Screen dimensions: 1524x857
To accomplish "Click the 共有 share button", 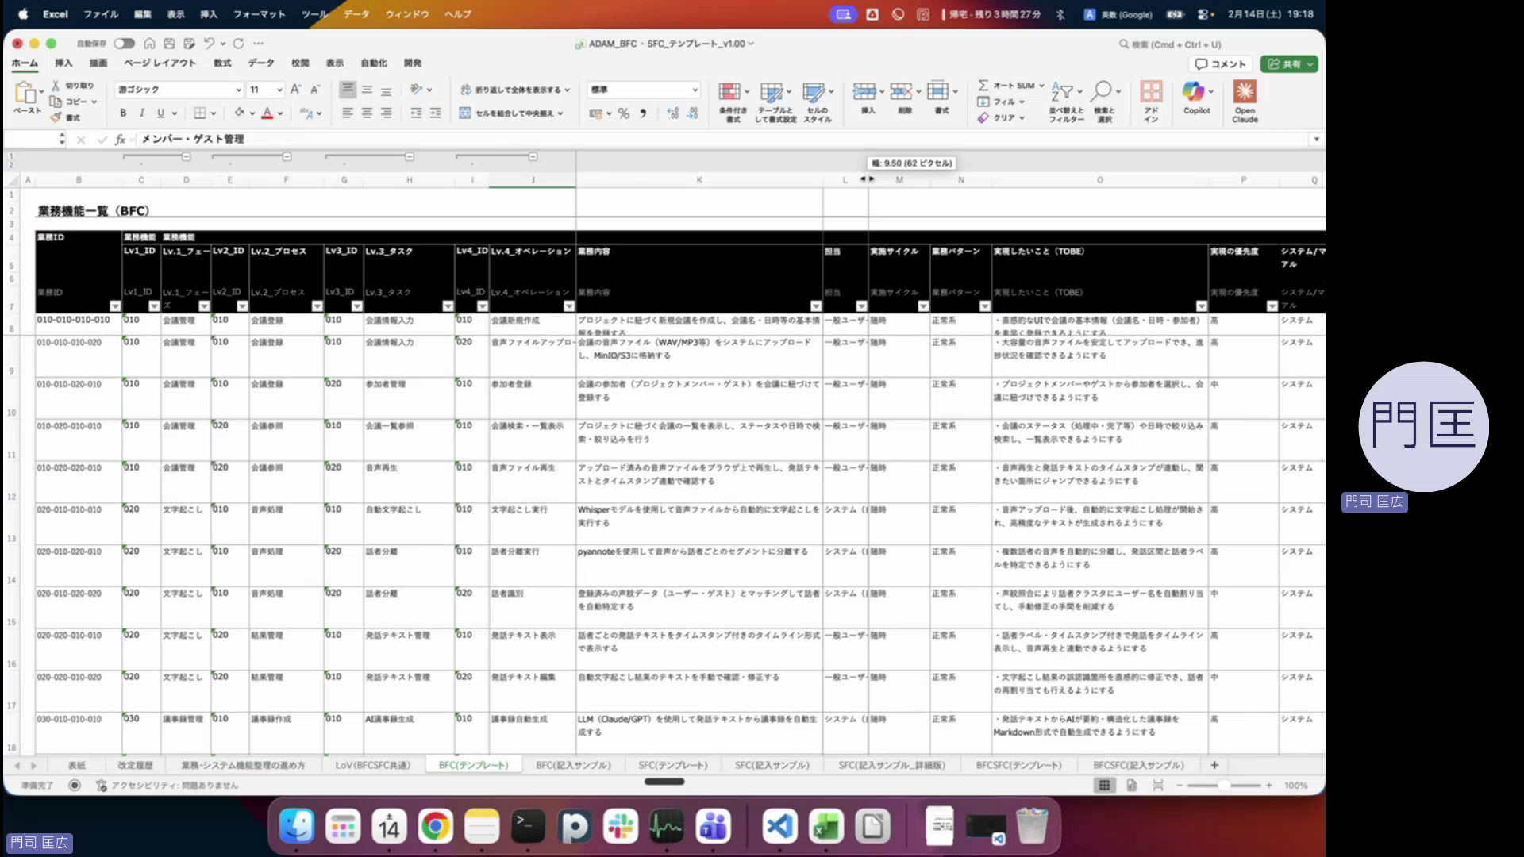I will pyautogui.click(x=1287, y=63).
